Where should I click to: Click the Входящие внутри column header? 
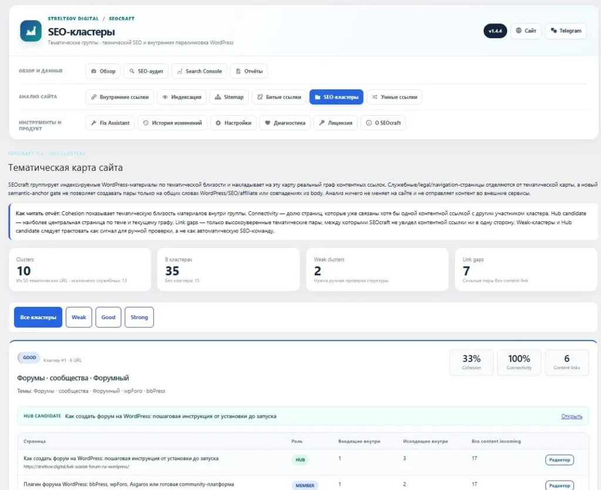[x=359, y=441]
